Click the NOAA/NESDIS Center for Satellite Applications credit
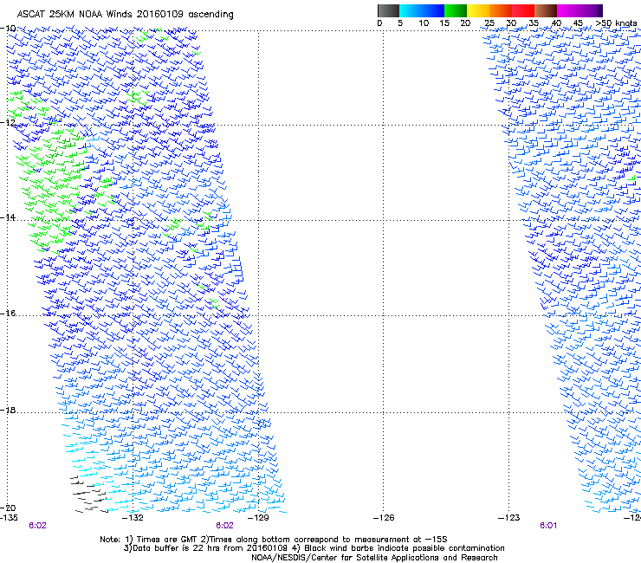This screenshot has width=641, height=563. coord(374,558)
